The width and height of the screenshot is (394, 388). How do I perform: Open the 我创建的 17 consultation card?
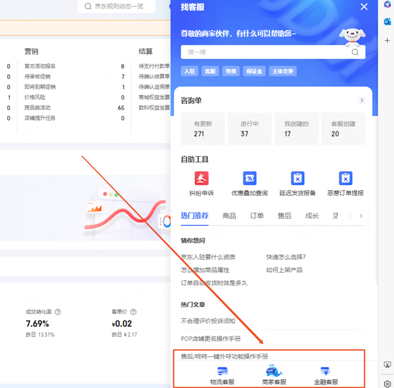click(296, 129)
